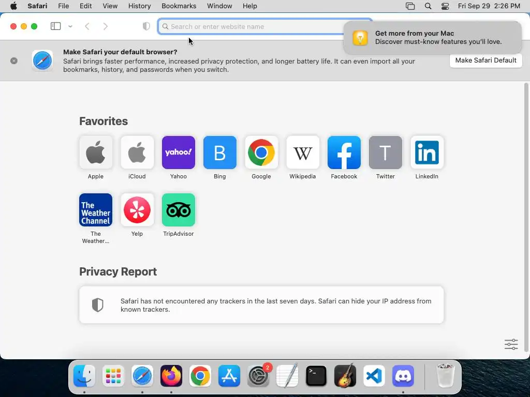Open GarageBand from the Dock
The width and height of the screenshot is (530, 397).
click(345, 376)
